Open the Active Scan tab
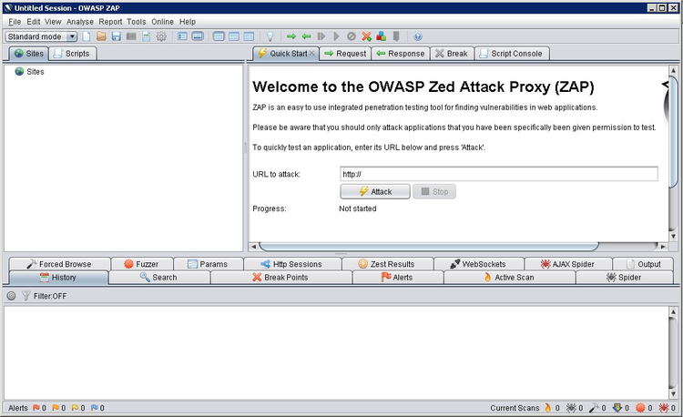 510,278
